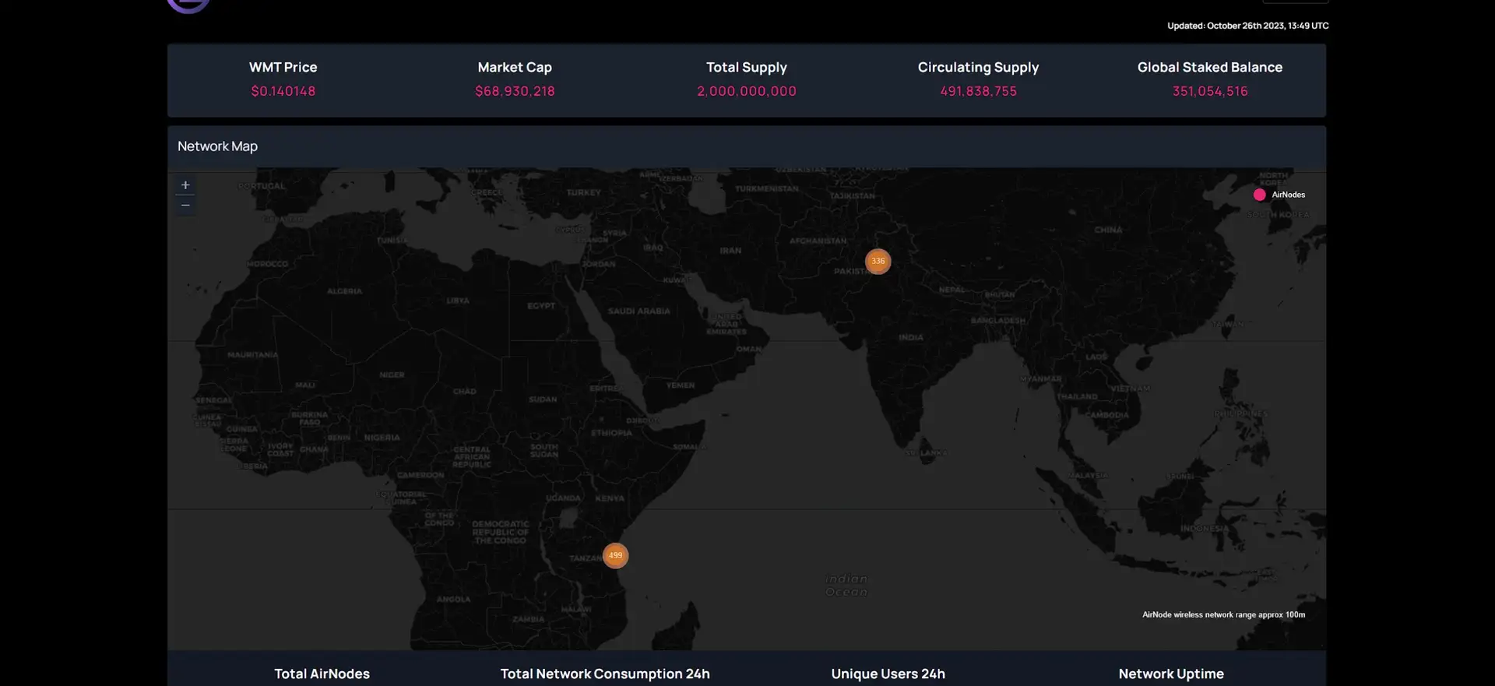Select the Circulating Supply value
Image resolution: width=1495 pixels, height=686 pixels.
point(978,91)
